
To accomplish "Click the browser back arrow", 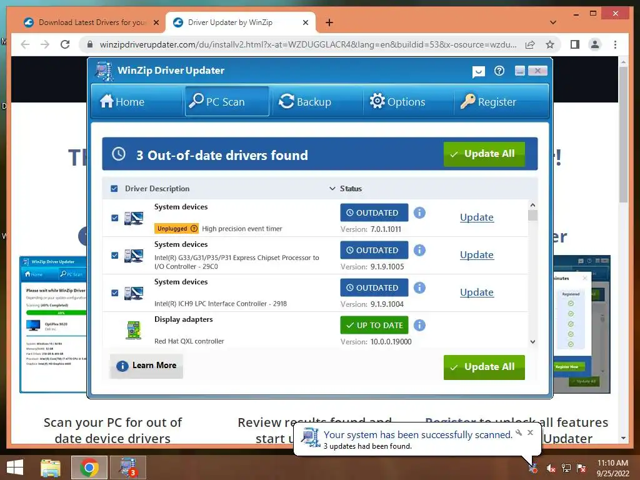I will (25, 44).
